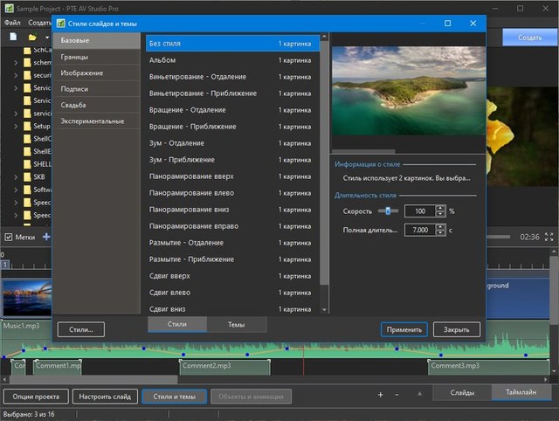This screenshot has height=421, width=559.
Task: Click the open folder toolbar icon
Action: pos(32,38)
